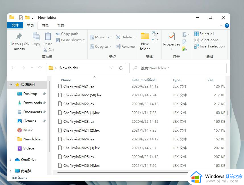
Task: Open the Move to dropdown
Action: point(101,37)
